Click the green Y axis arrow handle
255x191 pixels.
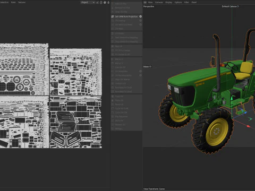232,98
